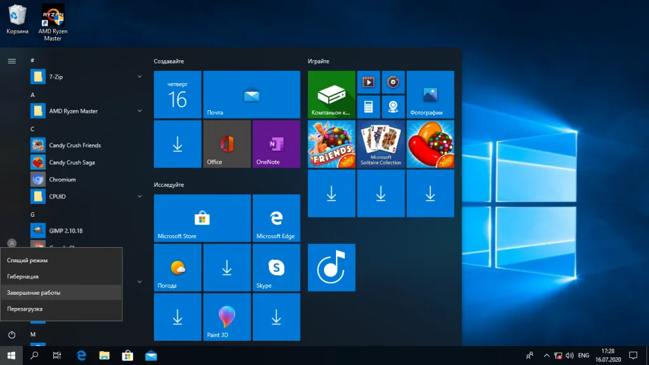Launch the Microsoft Edge tile
This screenshot has width=649, height=365.
click(x=276, y=218)
